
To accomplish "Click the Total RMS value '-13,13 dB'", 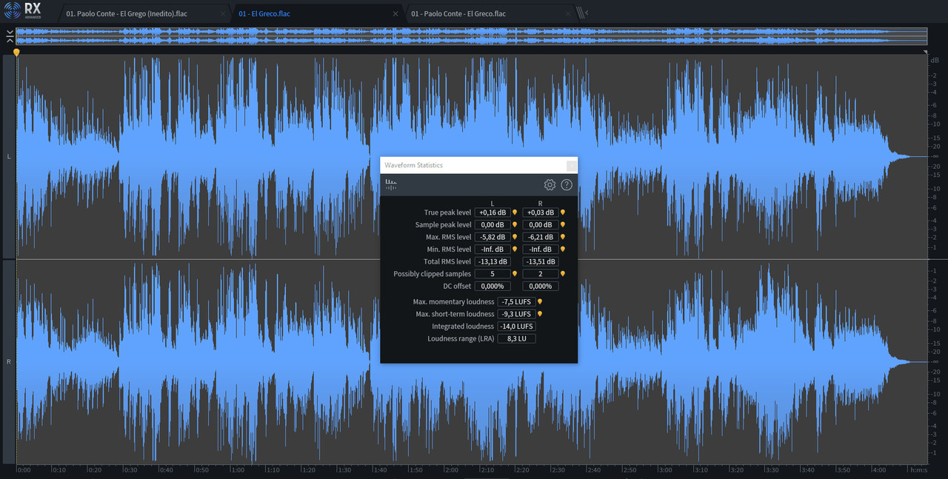I will (493, 261).
